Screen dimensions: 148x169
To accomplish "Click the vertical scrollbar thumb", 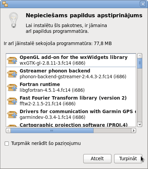I will (x=140, y=63).
